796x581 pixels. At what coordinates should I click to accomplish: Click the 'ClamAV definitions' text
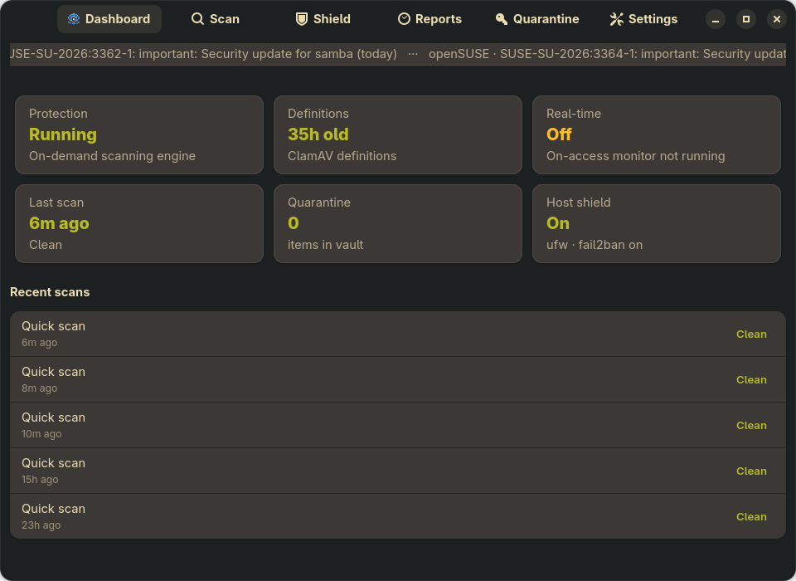point(342,156)
